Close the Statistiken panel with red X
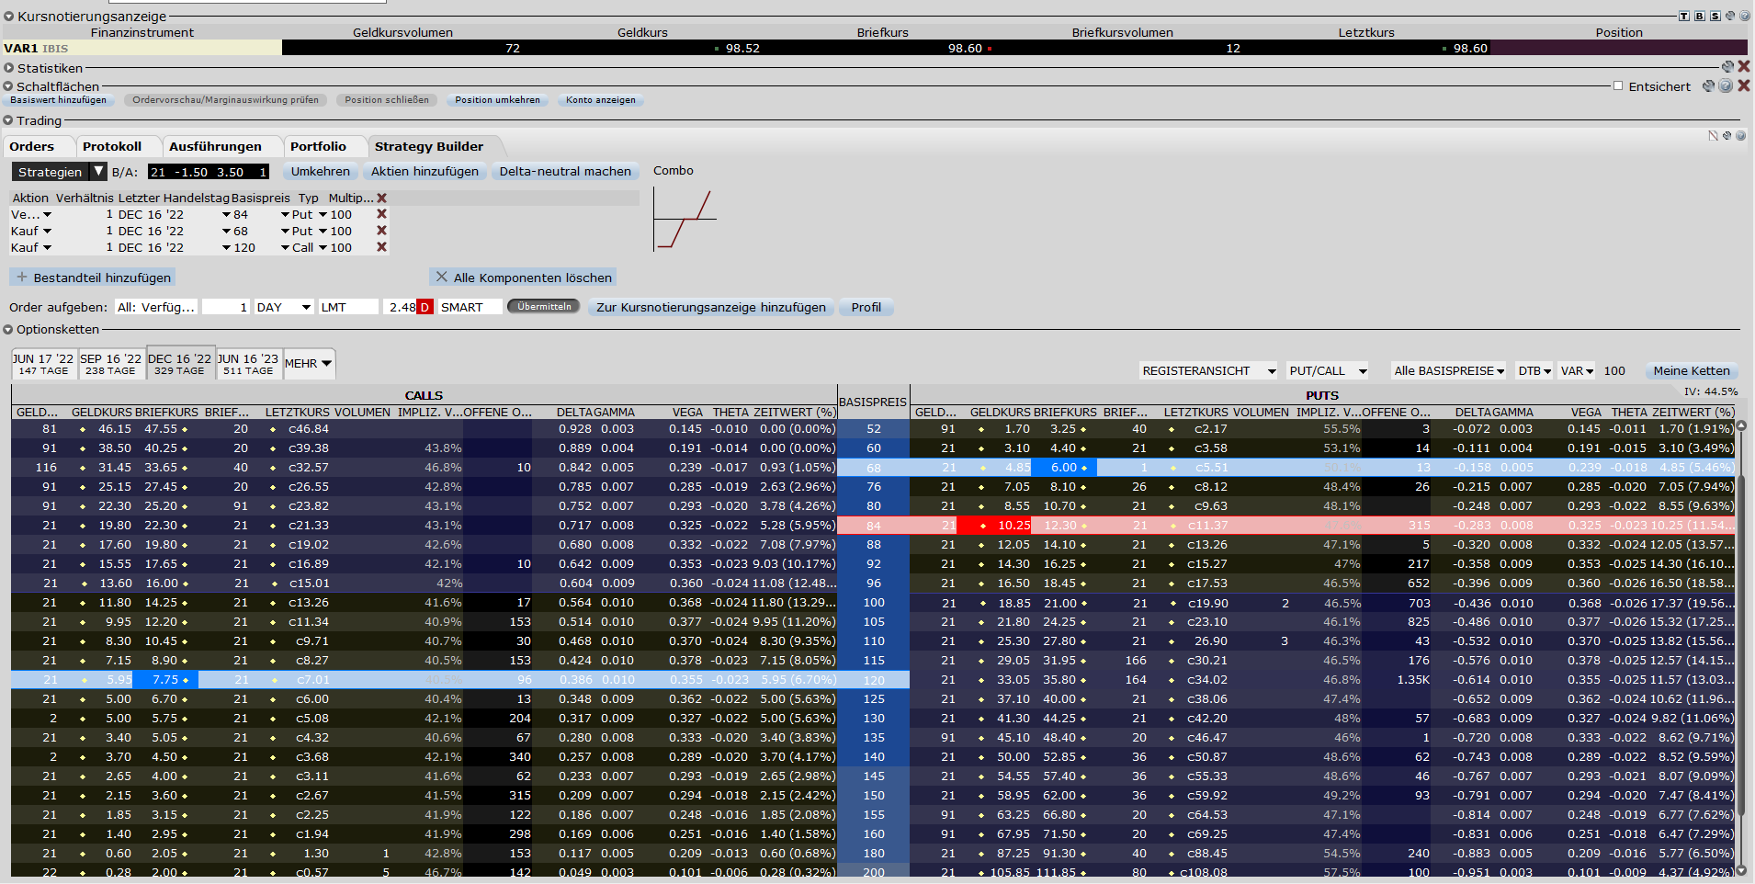 1743,67
